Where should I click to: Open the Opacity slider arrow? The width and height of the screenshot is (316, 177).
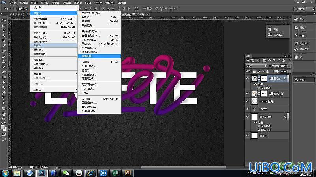pyautogui.click(x=289, y=66)
